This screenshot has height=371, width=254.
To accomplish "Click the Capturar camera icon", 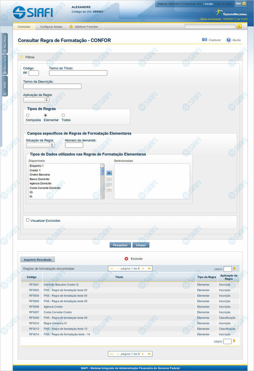I will (205, 40).
